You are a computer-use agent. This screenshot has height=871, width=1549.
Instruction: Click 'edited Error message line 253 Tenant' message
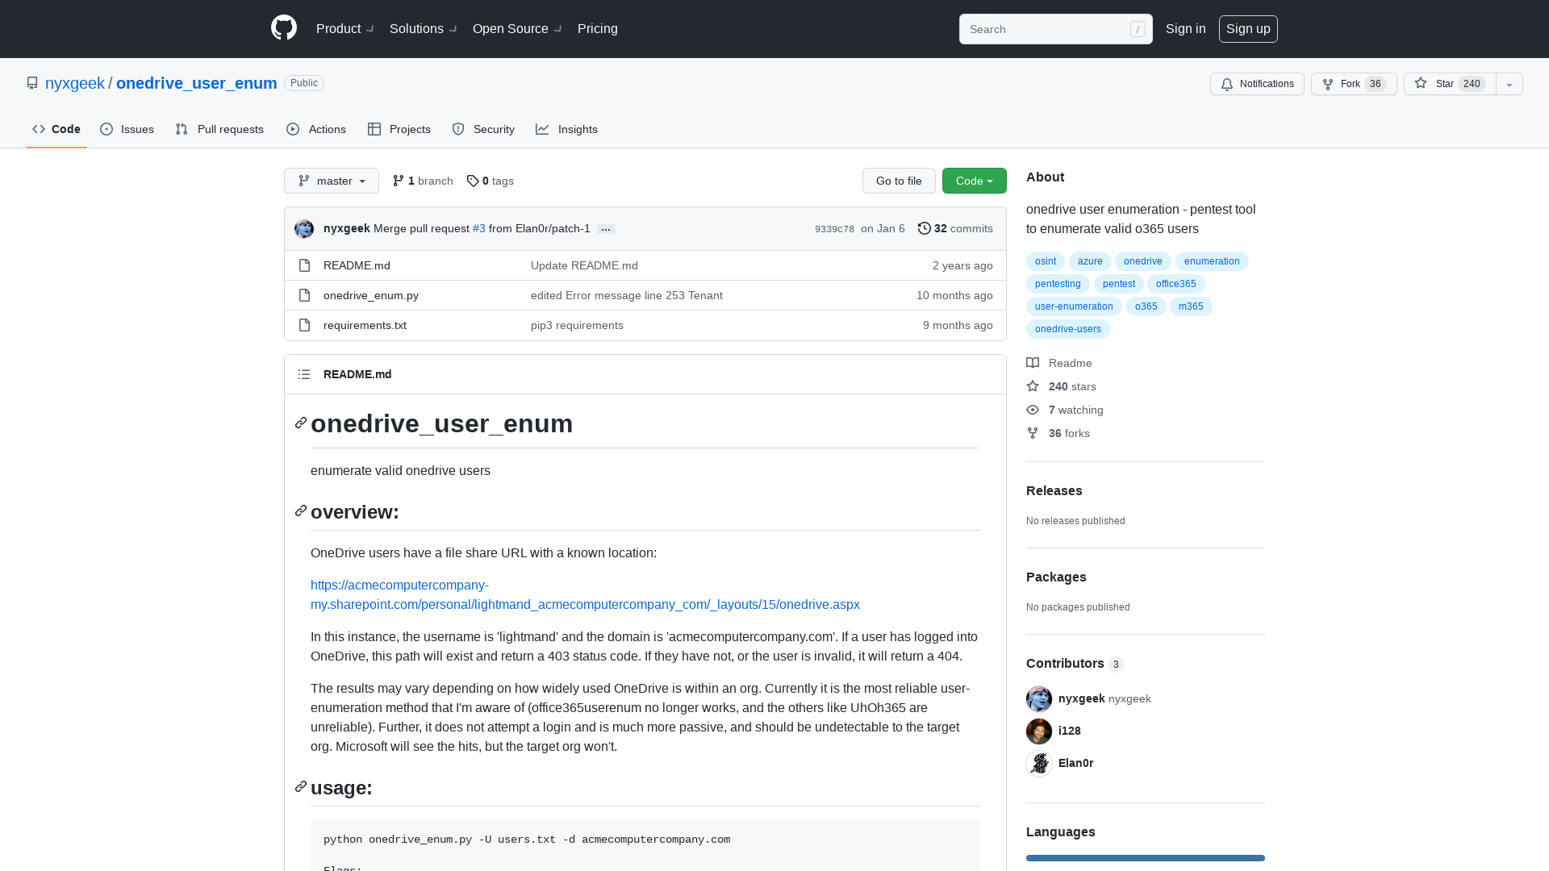(x=627, y=295)
